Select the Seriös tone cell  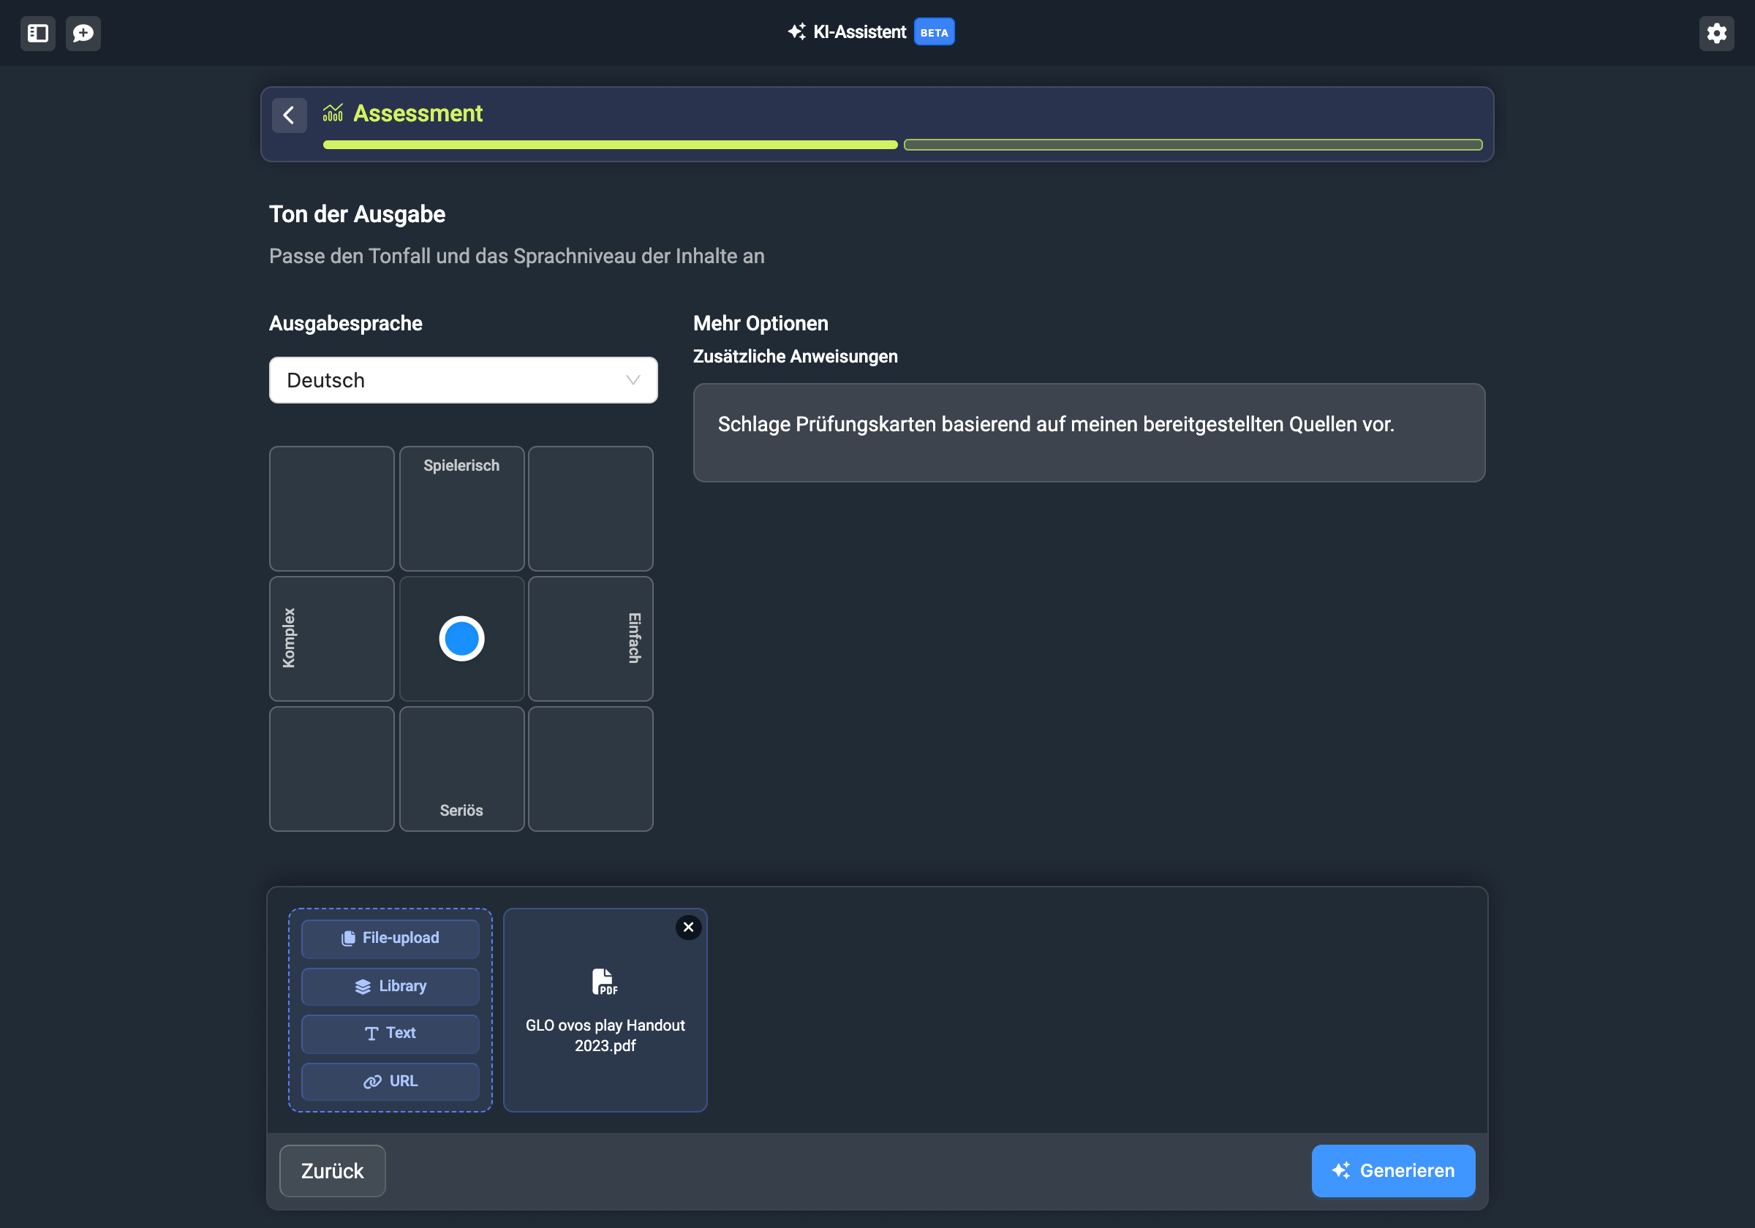461,768
